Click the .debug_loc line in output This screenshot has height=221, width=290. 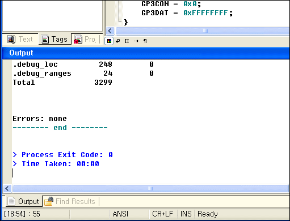coord(83,64)
